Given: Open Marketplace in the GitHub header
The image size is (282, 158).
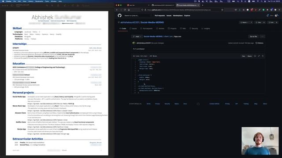Looking at the screenshot, I should (178, 16).
